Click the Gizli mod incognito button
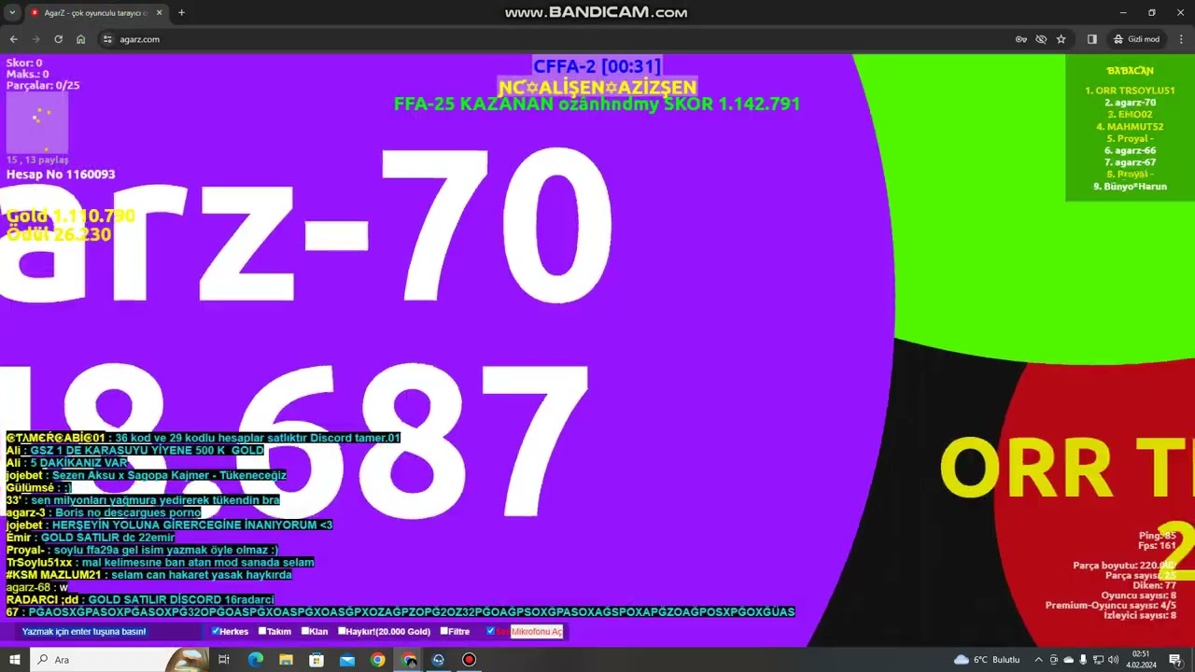 1136,39
